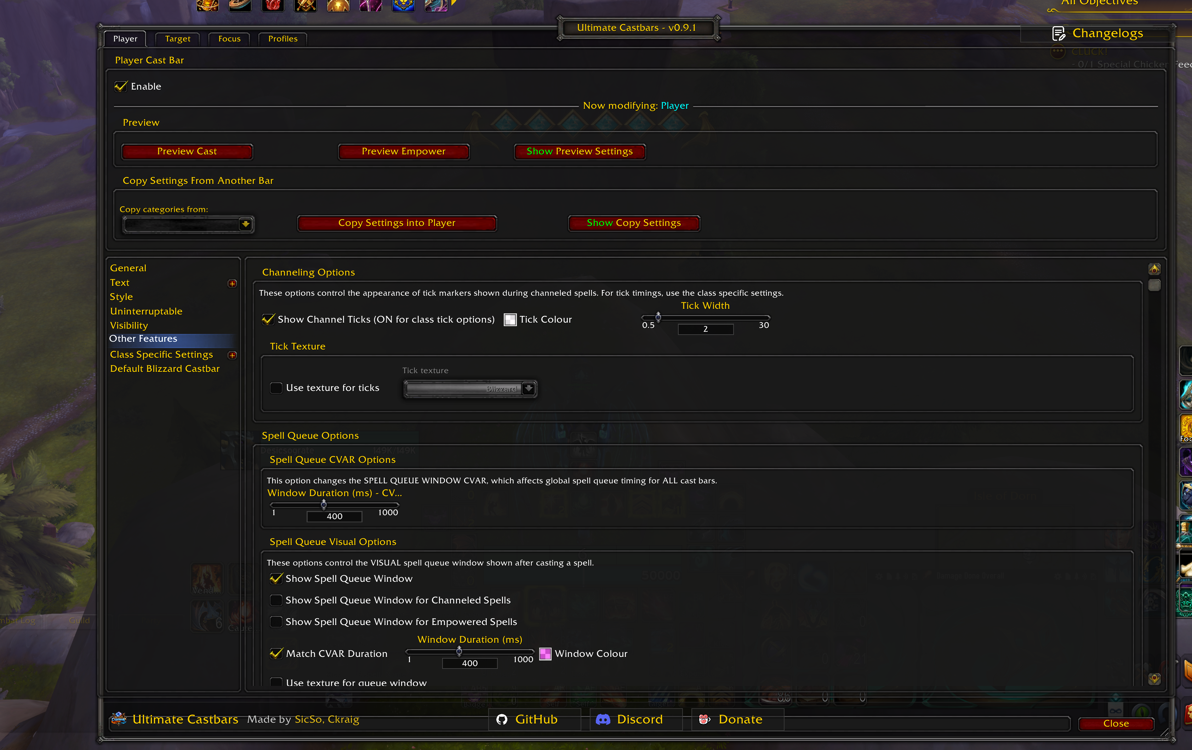Image resolution: width=1192 pixels, height=750 pixels.
Task: Open the Tick texture Blizzard dropdown
Action: click(470, 389)
